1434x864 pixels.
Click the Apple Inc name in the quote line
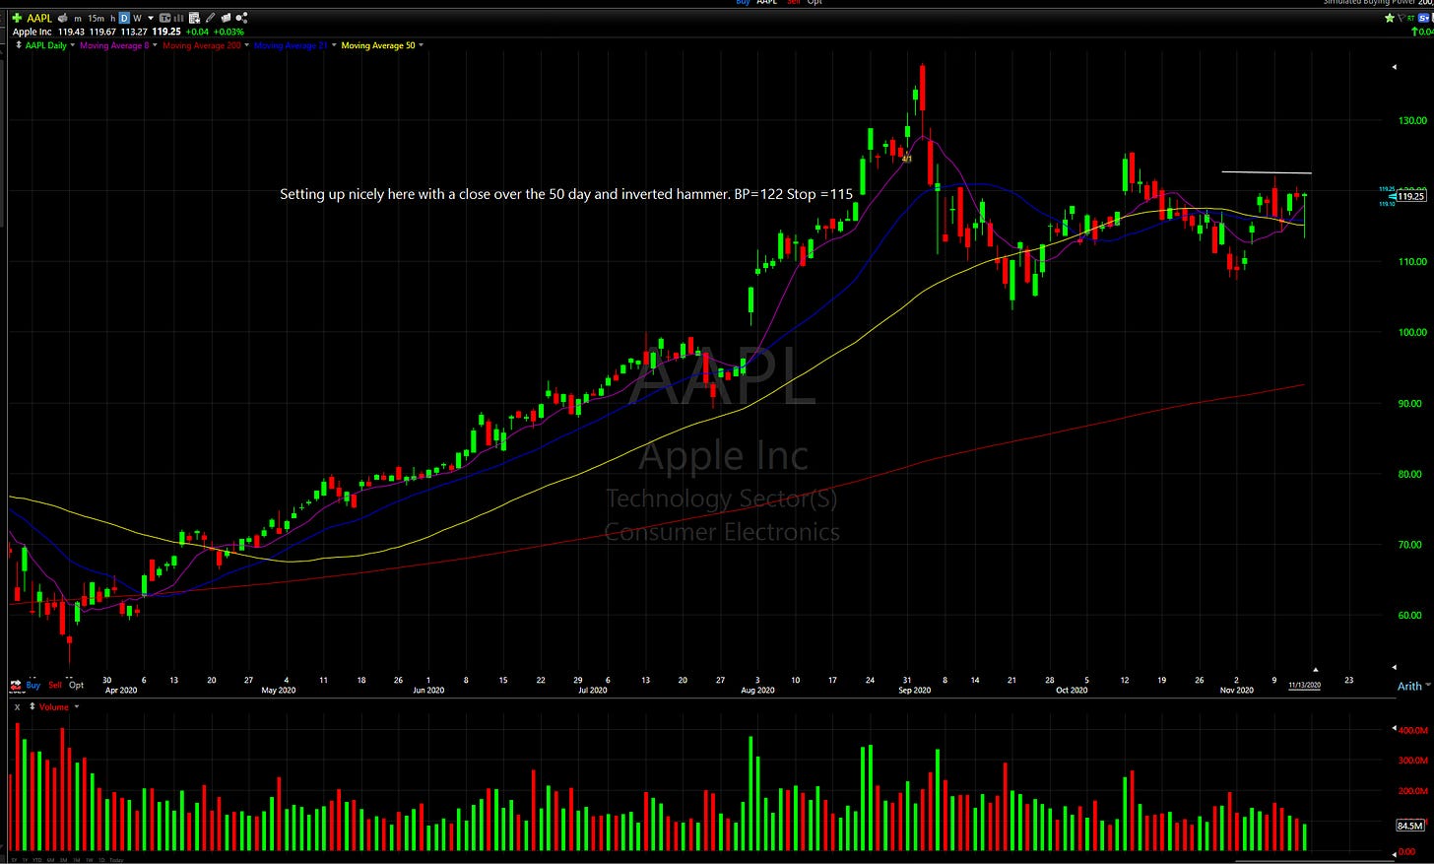tap(32, 32)
